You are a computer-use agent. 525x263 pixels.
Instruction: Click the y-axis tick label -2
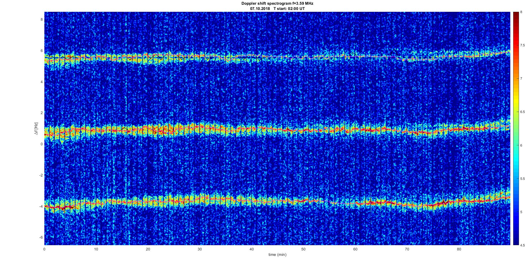tap(41, 175)
